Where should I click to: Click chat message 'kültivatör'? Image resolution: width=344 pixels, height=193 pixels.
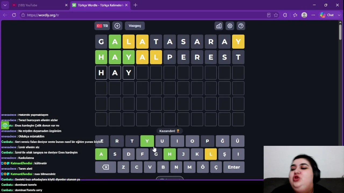[x=41, y=163]
